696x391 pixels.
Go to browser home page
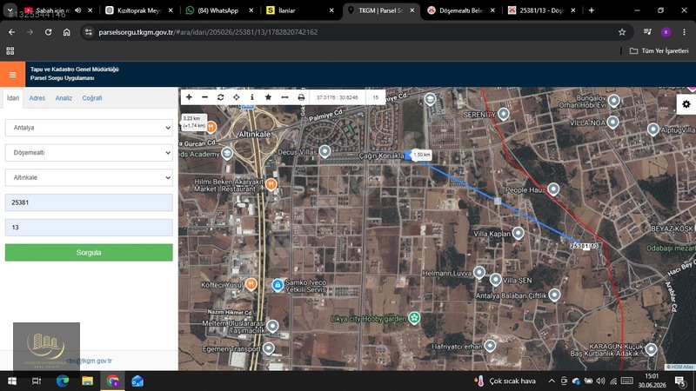(67, 32)
